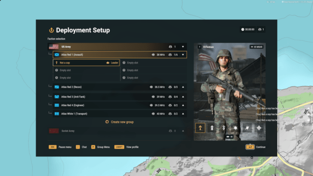Collapse the Atlas Red 1 (Assault) group arrow

click(x=183, y=55)
